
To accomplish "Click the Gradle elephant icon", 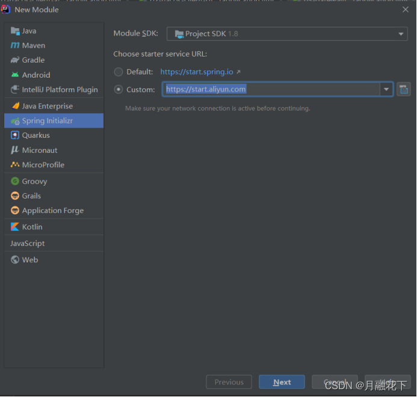I will (x=15, y=60).
